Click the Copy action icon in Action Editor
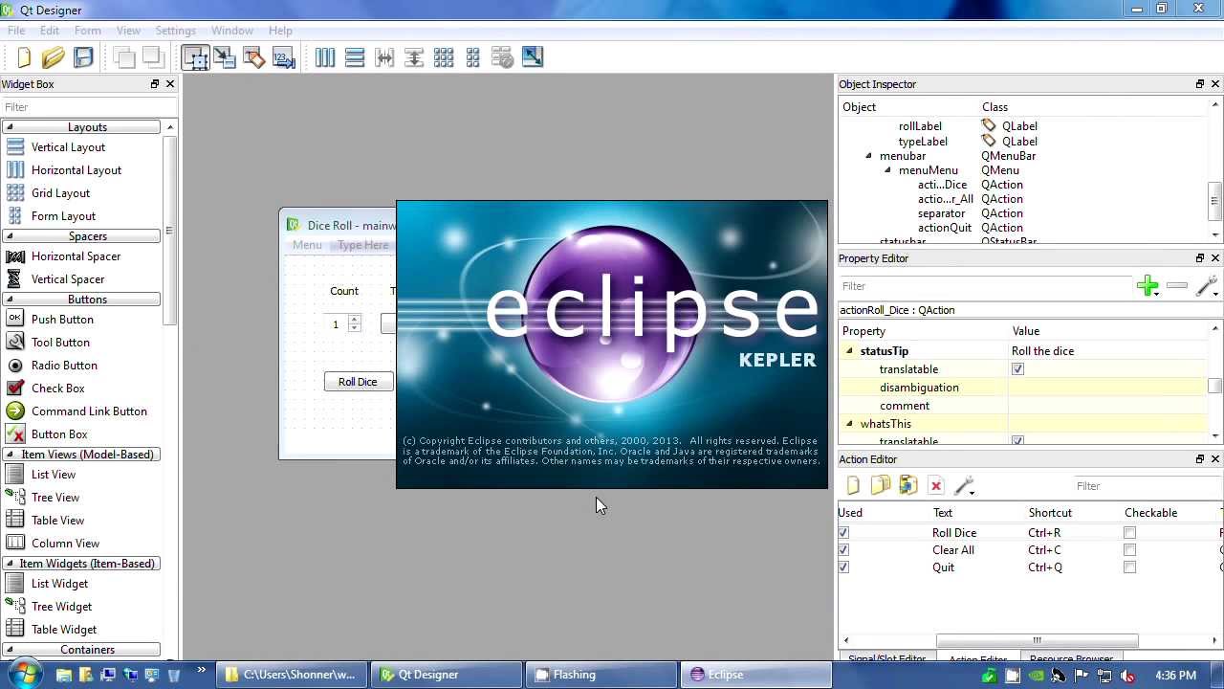This screenshot has width=1224, height=689. [x=881, y=486]
